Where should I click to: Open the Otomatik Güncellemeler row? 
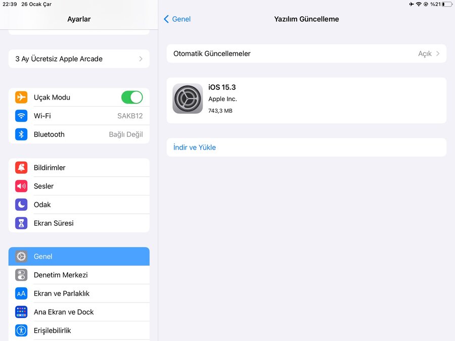[x=306, y=54]
